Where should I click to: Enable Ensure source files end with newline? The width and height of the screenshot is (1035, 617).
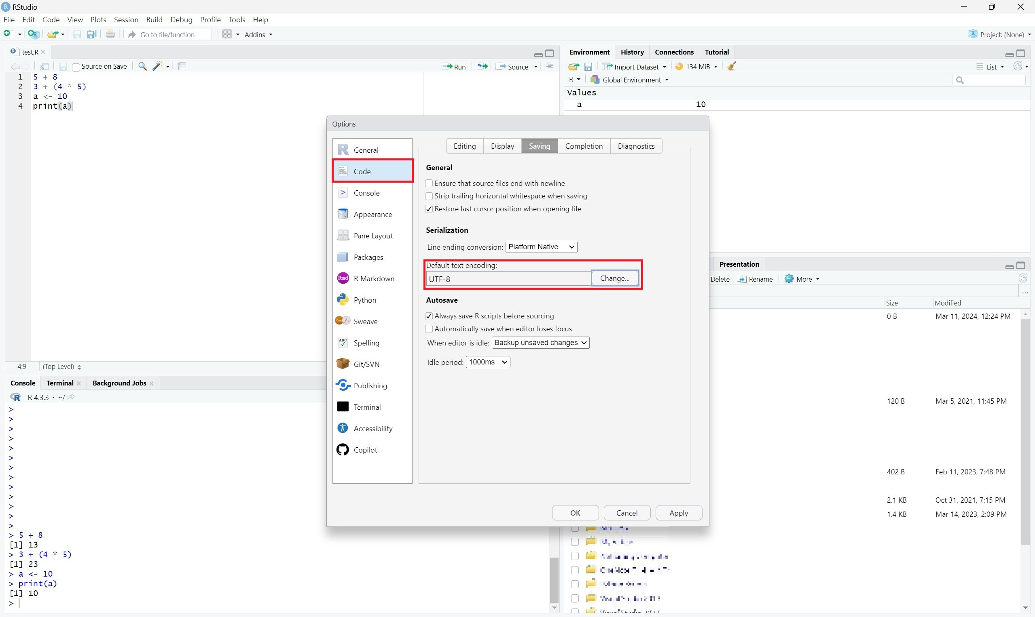tap(429, 183)
